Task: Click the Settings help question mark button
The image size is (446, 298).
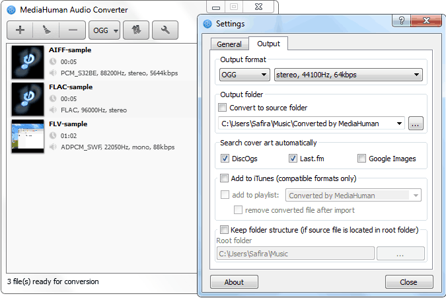Action: click(x=401, y=20)
